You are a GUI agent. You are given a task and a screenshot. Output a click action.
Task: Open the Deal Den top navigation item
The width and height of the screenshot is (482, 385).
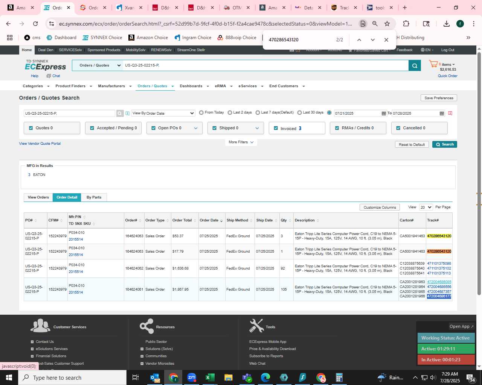pos(46,50)
